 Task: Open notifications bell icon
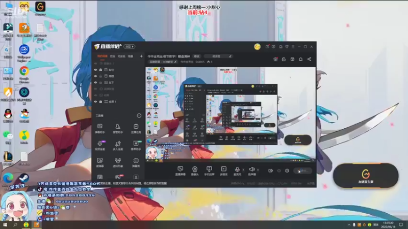tap(301, 59)
